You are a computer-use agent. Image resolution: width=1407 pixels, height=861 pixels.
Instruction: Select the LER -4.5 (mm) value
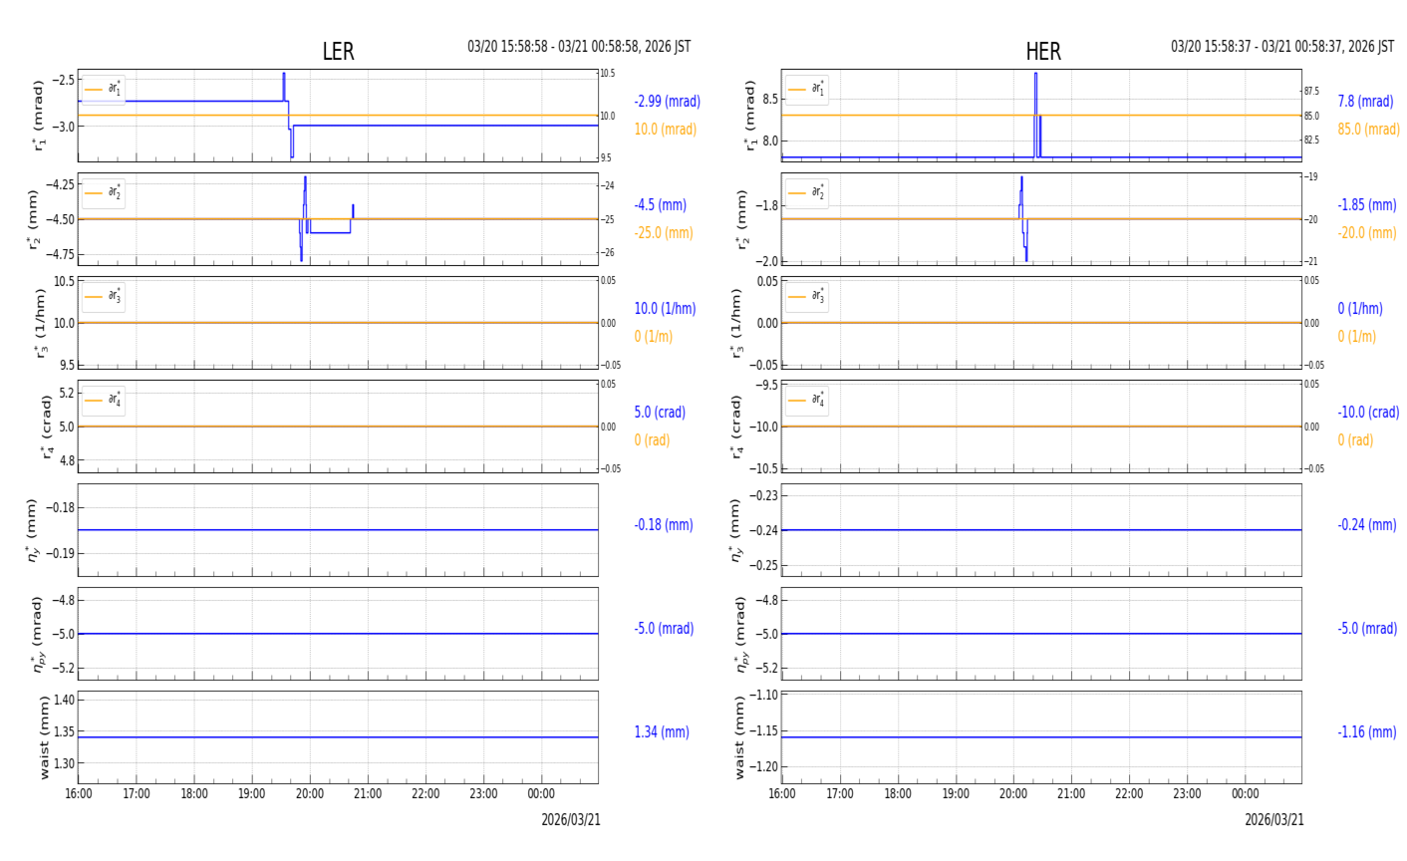[660, 205]
